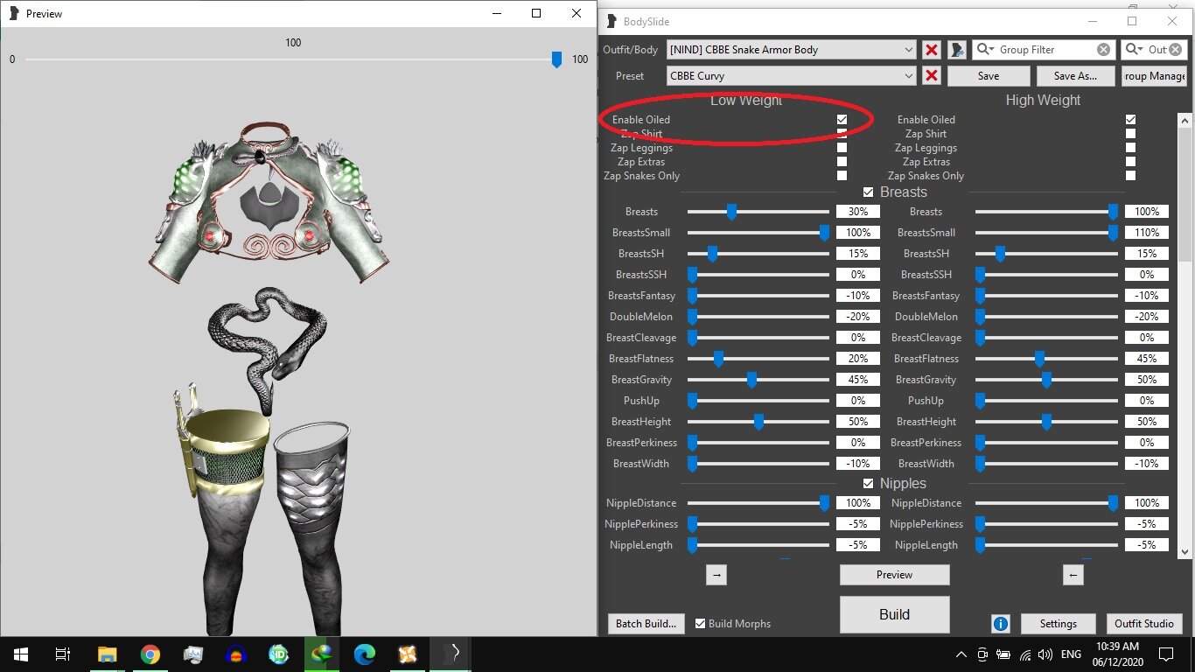Enable High Weight Zap Snakes Only checkbox
The height and width of the screenshot is (672, 1195).
[x=1130, y=176]
